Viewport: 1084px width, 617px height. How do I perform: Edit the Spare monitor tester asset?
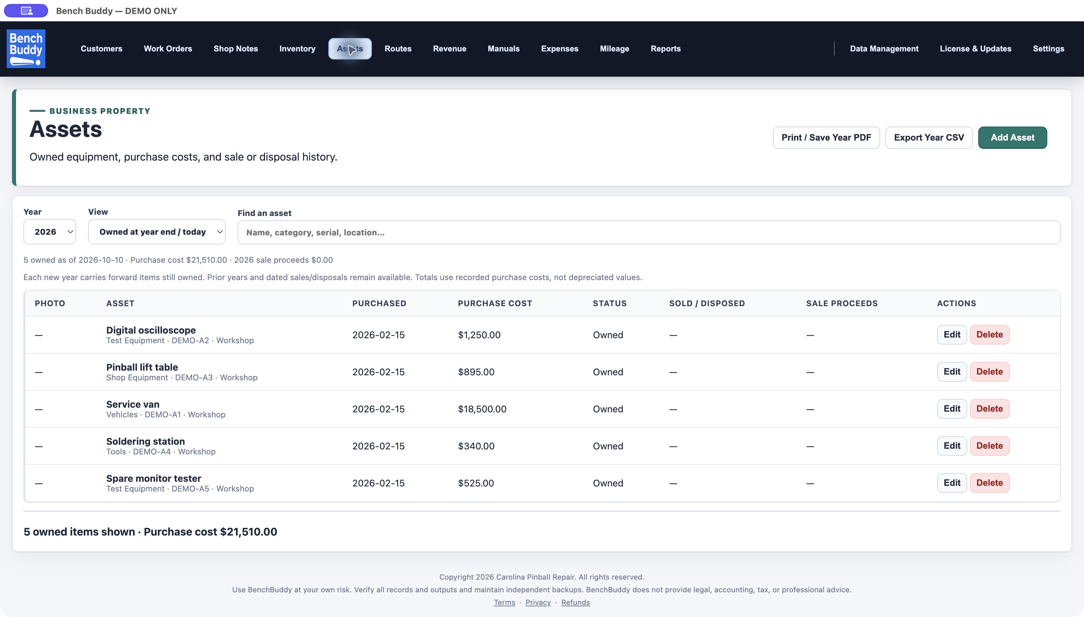952,483
